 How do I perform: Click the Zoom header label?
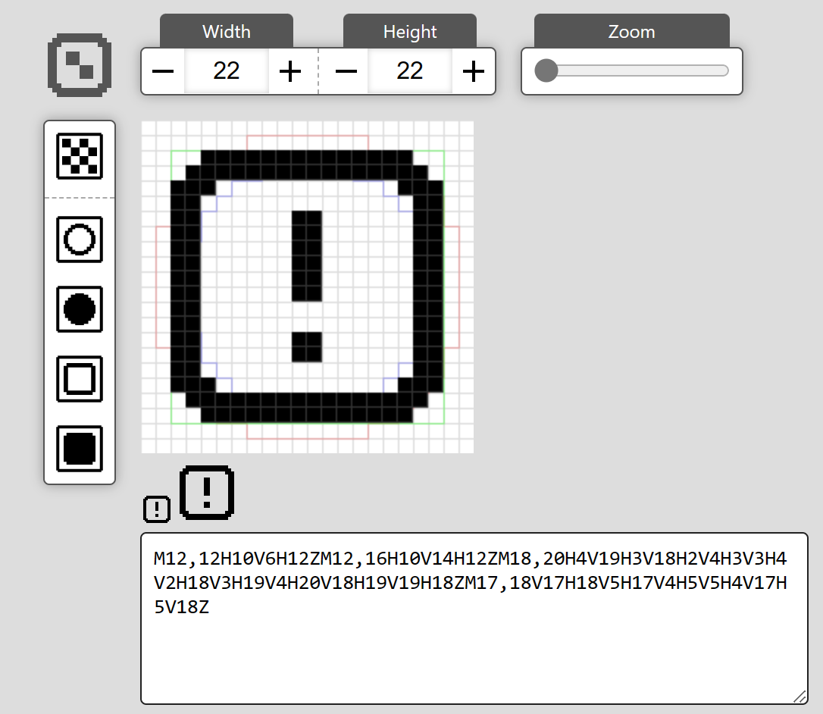coord(631,31)
